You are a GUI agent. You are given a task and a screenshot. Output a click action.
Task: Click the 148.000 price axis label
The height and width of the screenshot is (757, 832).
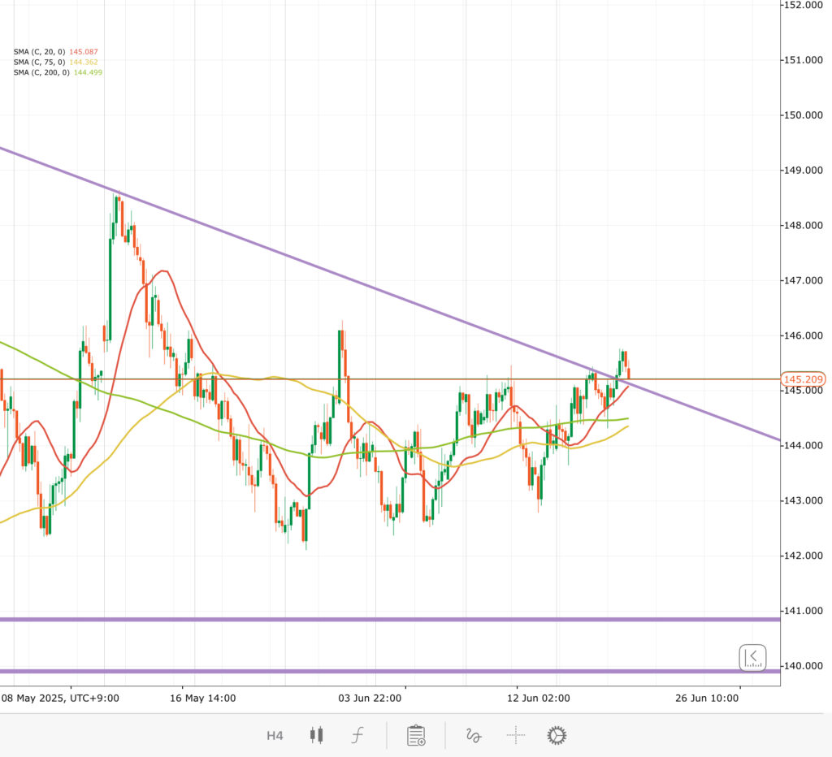804,226
